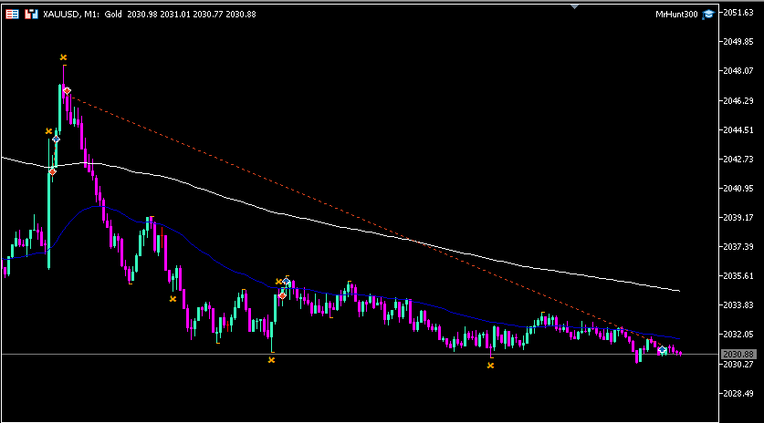Click the 2049.85 price scale label
This screenshot has height=423, width=764.
[738, 42]
